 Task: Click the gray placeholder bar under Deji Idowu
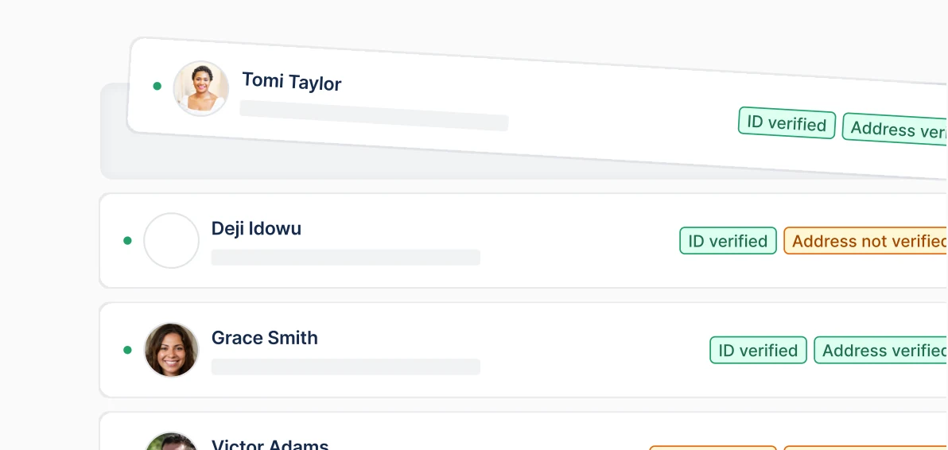(345, 258)
